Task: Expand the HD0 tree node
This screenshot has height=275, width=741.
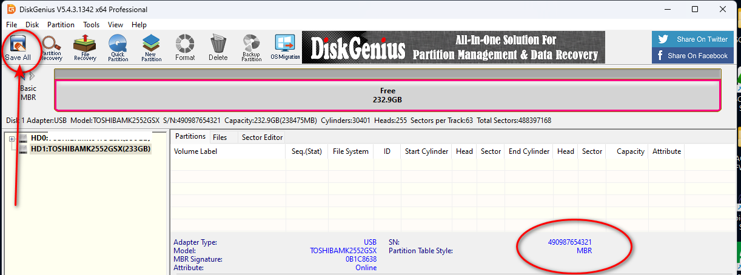Action: pos(12,139)
